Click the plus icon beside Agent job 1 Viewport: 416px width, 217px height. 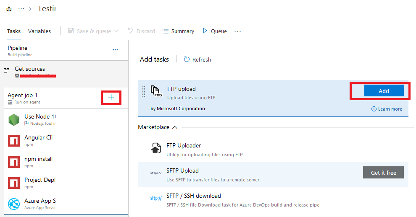coord(111,98)
